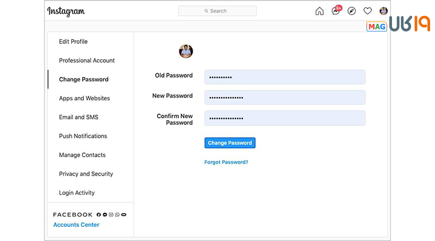435x241 pixels.
Task: Open the Explore compass icon
Action: pyautogui.click(x=351, y=11)
